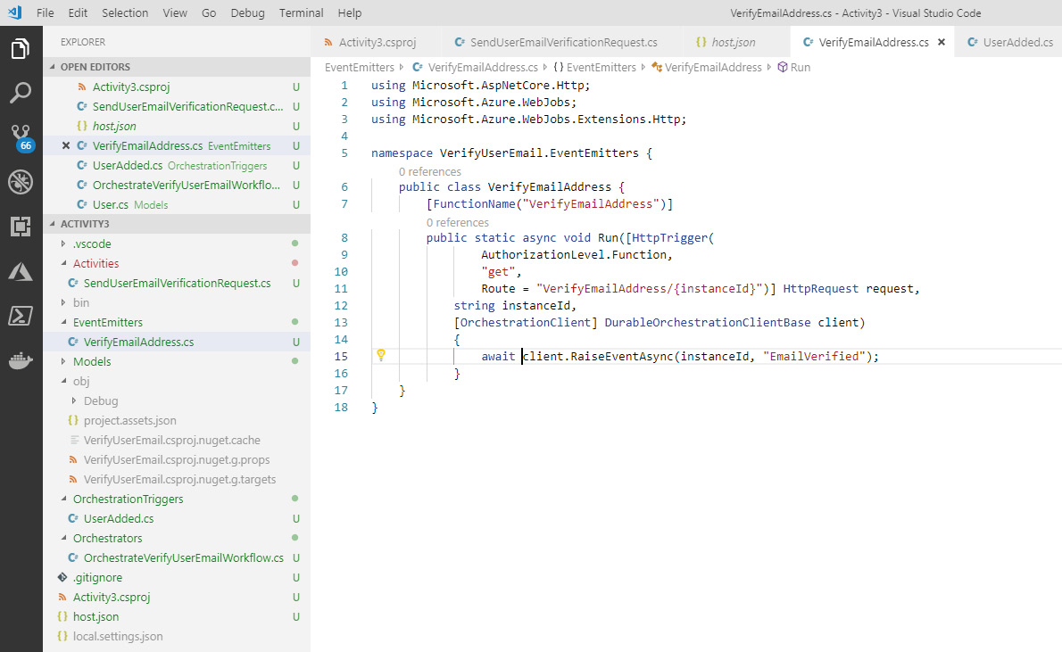Collapse the Open Editors section
This screenshot has width=1062, height=652.
pos(177,67)
